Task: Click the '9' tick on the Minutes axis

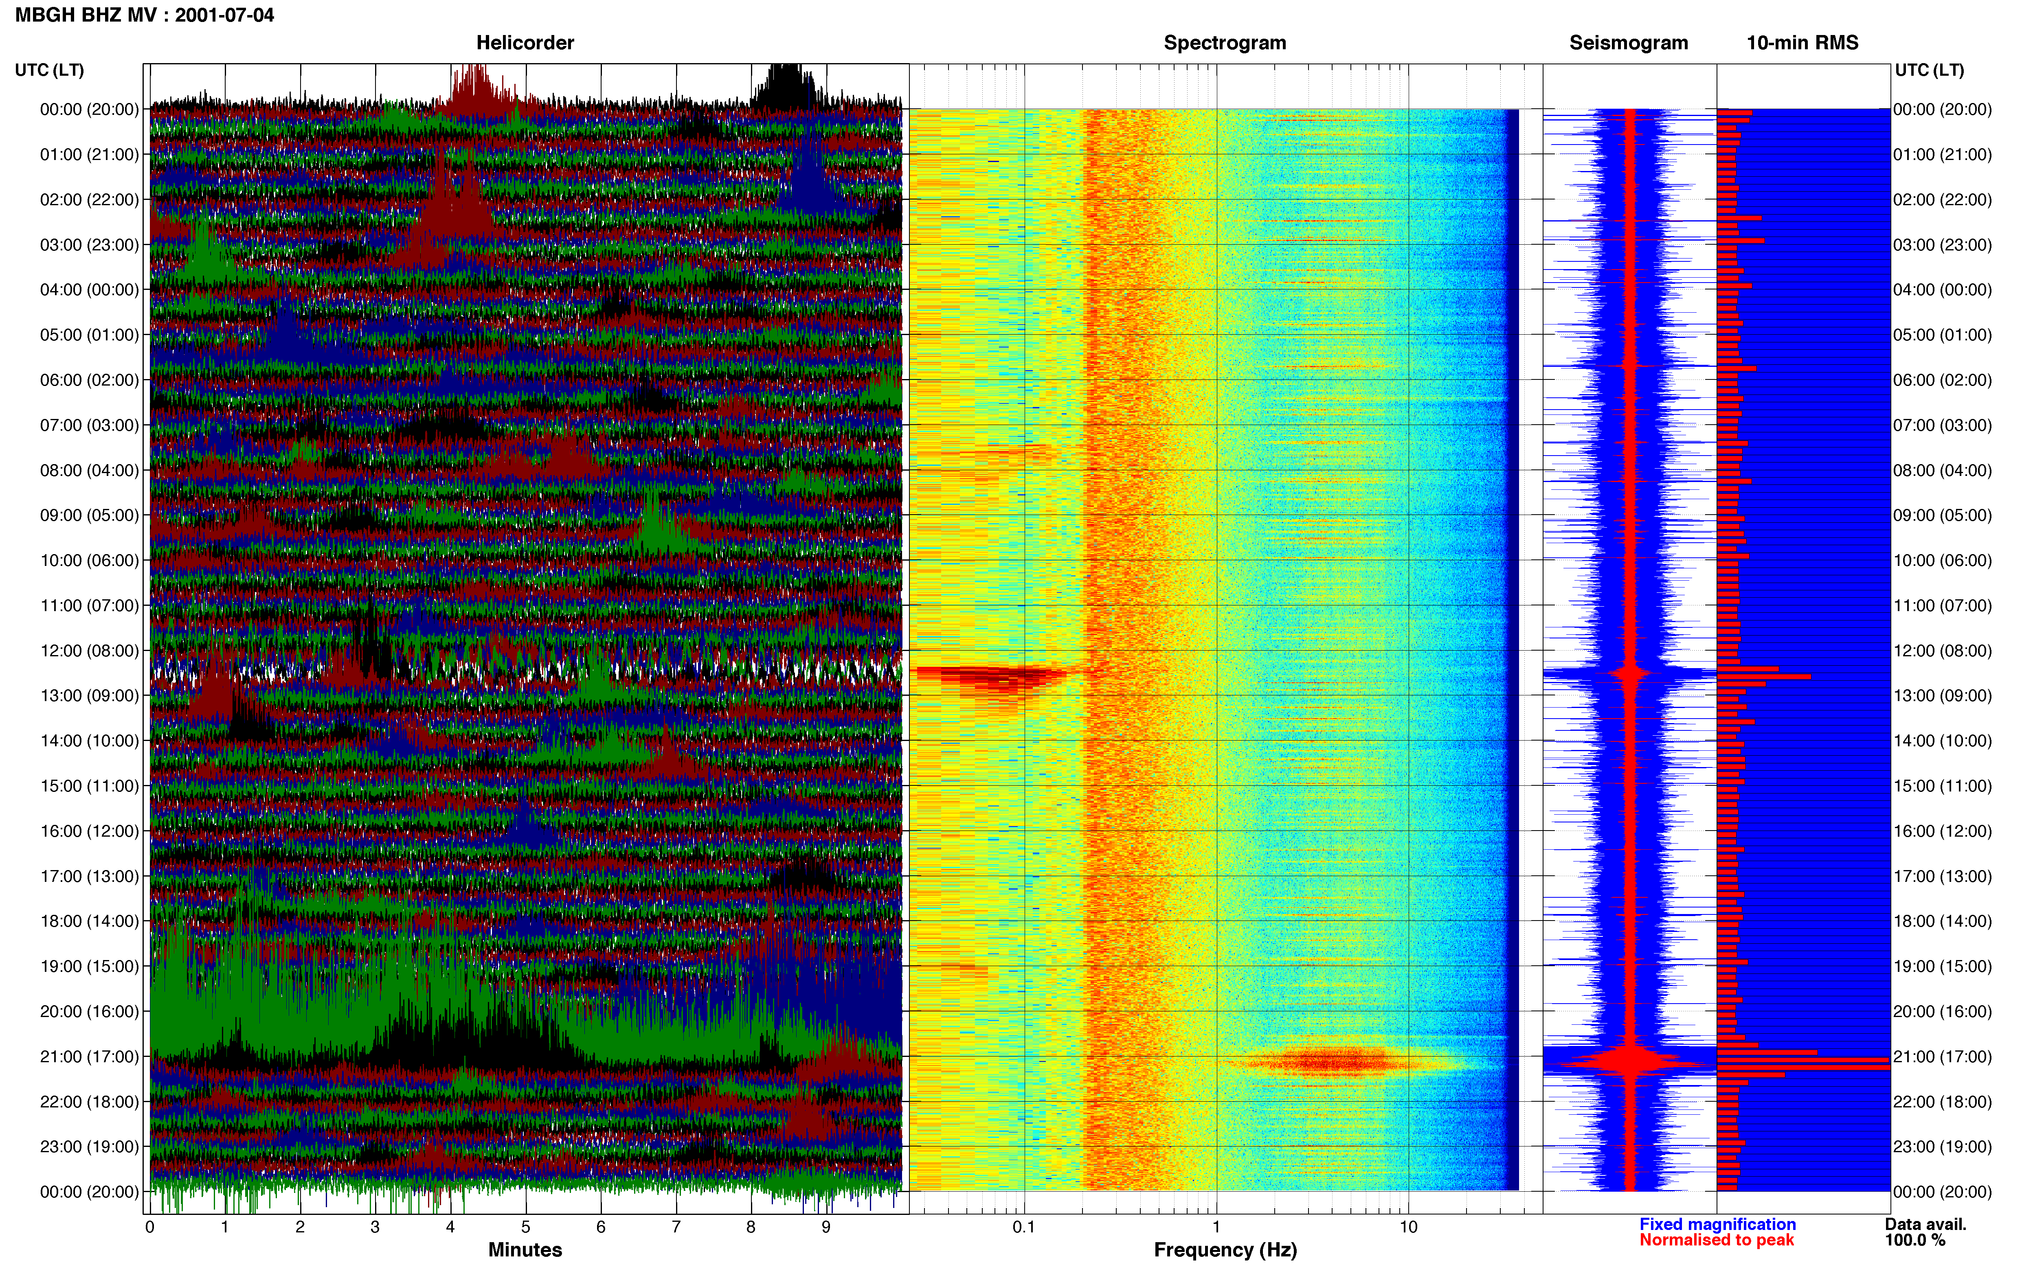Action: click(826, 1227)
